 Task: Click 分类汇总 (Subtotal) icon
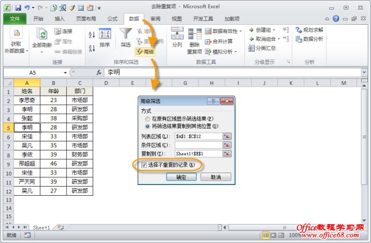pyautogui.click(x=251, y=48)
